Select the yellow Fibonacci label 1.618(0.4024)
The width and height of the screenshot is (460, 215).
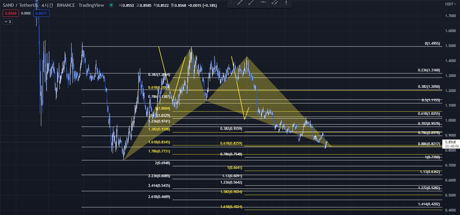tap(231, 207)
